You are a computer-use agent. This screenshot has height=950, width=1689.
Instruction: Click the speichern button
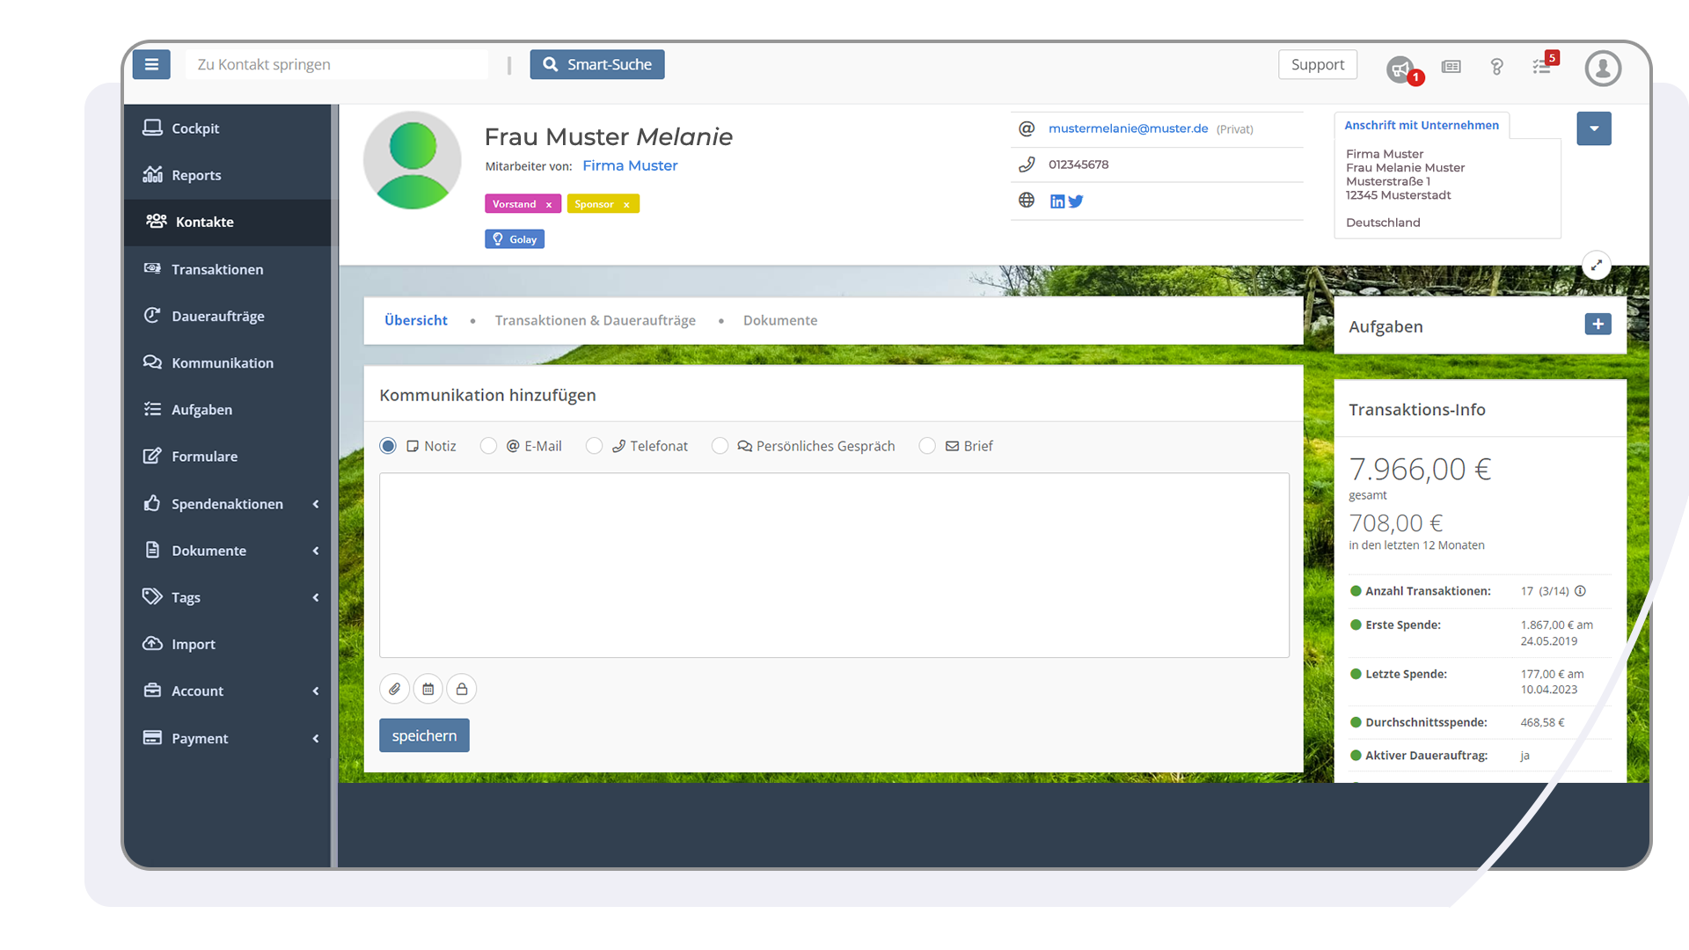click(424, 734)
